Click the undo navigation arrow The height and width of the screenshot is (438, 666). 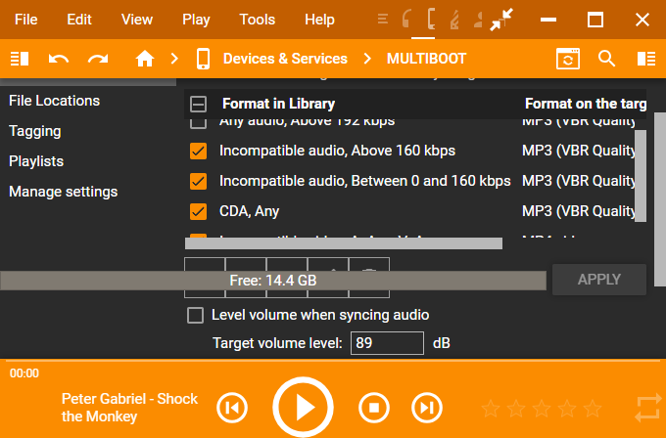[x=59, y=59]
